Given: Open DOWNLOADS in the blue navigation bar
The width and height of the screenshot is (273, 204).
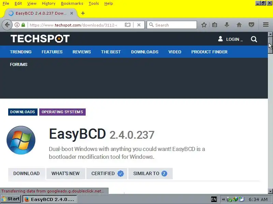Looking at the screenshot, I should coord(145,52).
